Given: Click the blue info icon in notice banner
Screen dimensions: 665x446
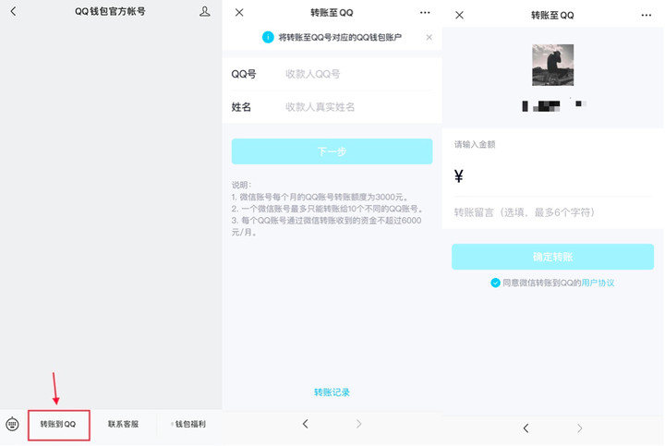Looking at the screenshot, I should (268, 37).
